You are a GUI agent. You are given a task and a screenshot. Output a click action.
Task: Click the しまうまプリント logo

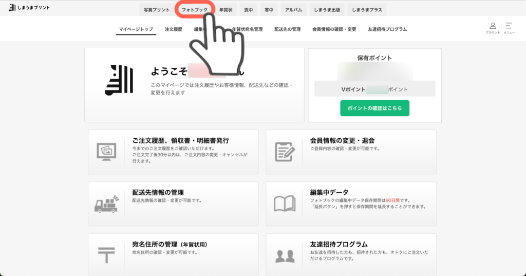29,8
